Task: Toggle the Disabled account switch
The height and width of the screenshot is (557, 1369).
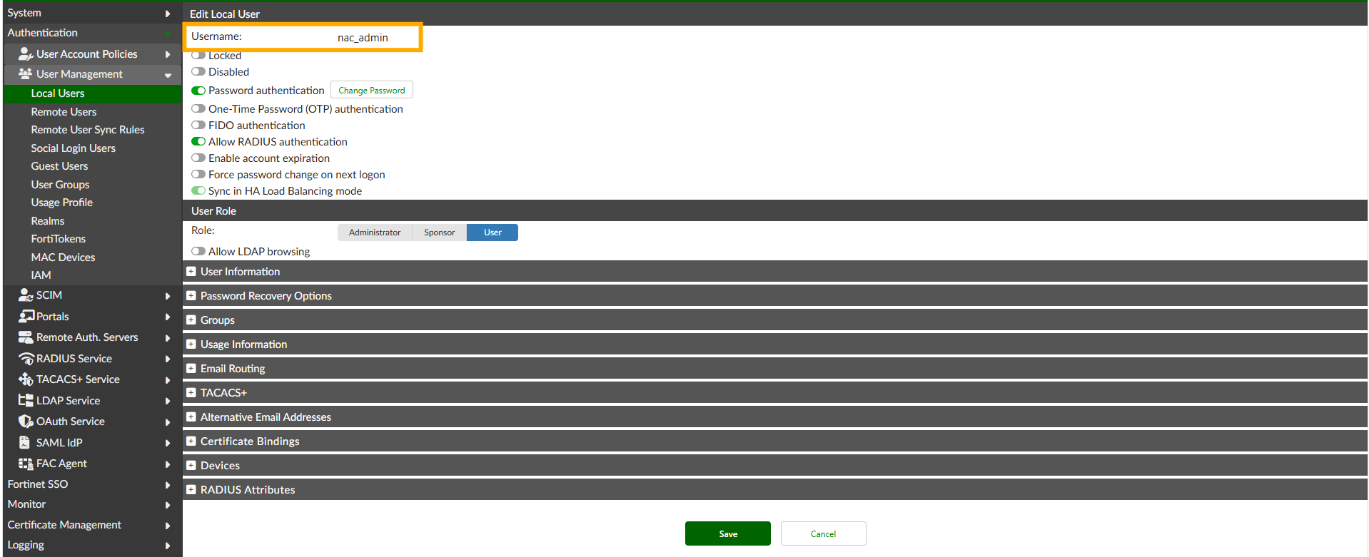Action: point(198,72)
